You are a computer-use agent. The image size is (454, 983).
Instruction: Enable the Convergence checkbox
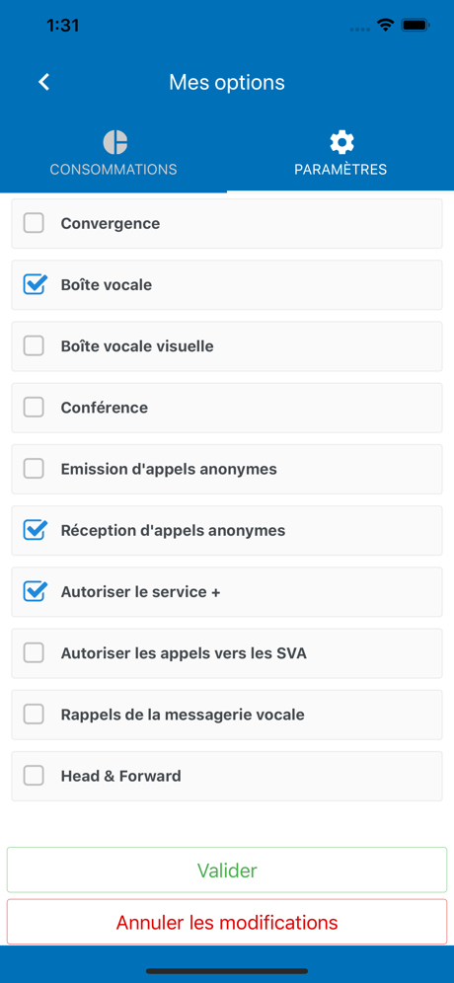pos(34,223)
